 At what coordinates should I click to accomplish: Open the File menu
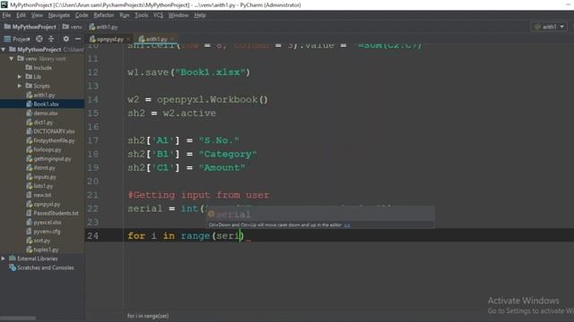[6, 15]
